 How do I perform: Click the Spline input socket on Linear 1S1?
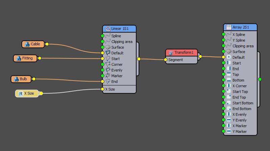pos(102,36)
